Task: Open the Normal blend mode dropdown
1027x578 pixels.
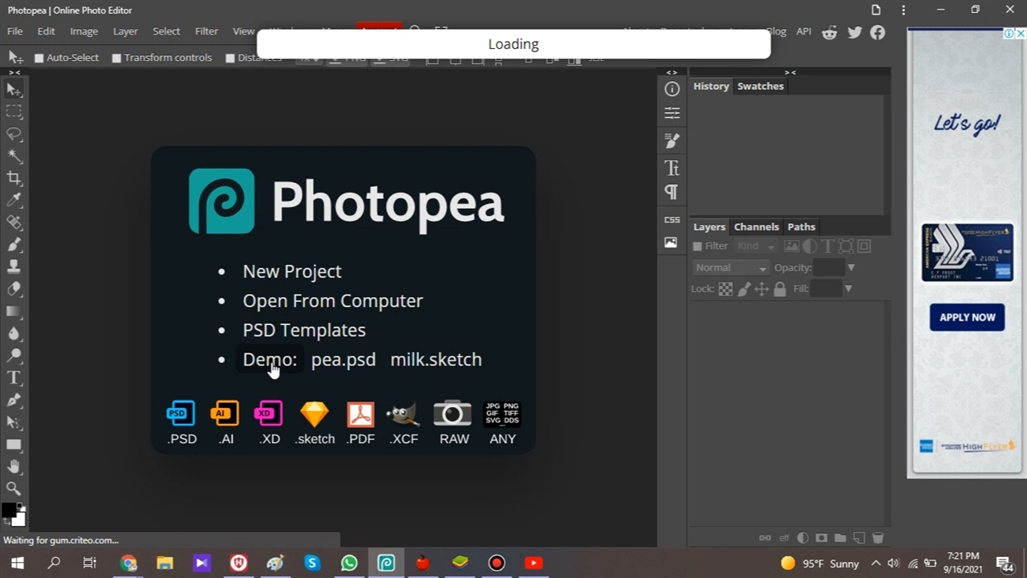Action: (x=730, y=267)
